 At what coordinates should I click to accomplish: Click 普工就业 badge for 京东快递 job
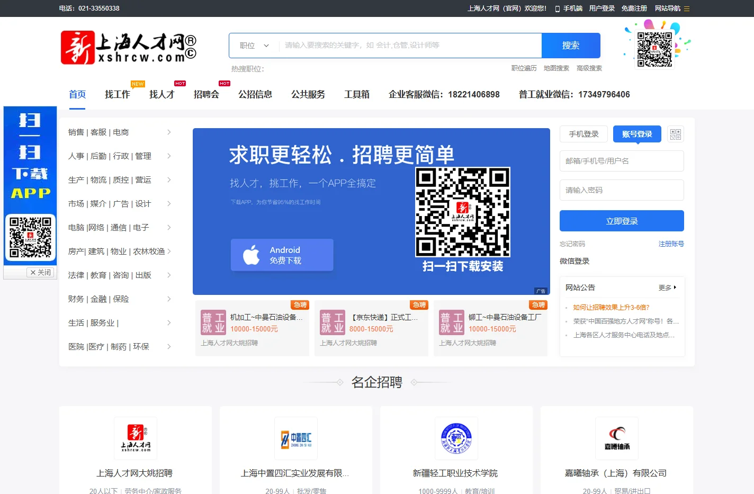pos(333,322)
